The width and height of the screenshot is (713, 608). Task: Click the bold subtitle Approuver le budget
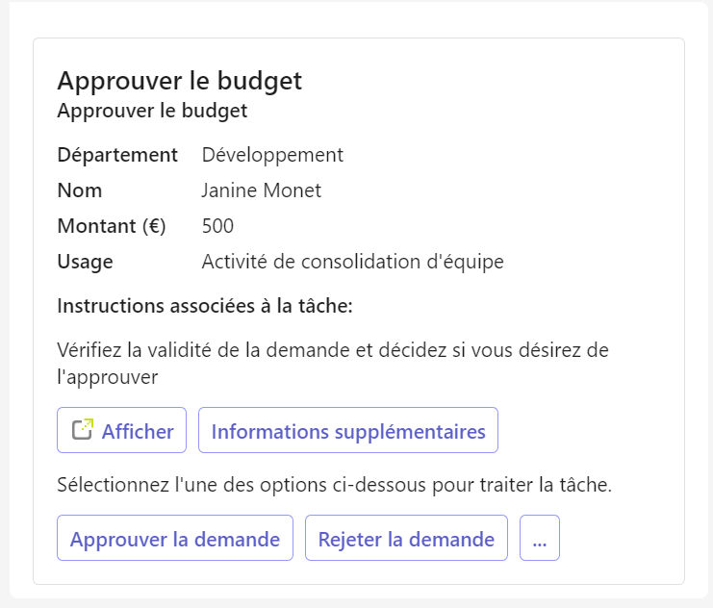(x=152, y=111)
